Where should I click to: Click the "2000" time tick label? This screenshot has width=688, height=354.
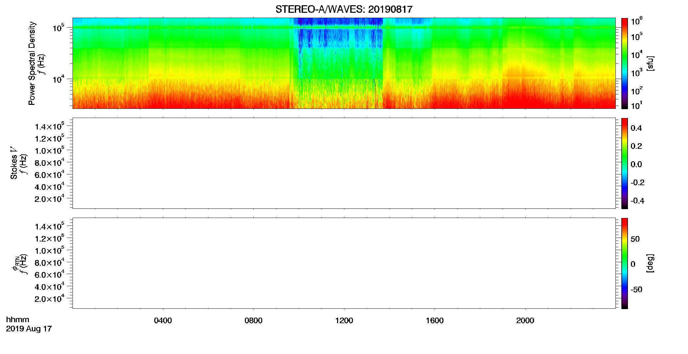pyautogui.click(x=525, y=321)
